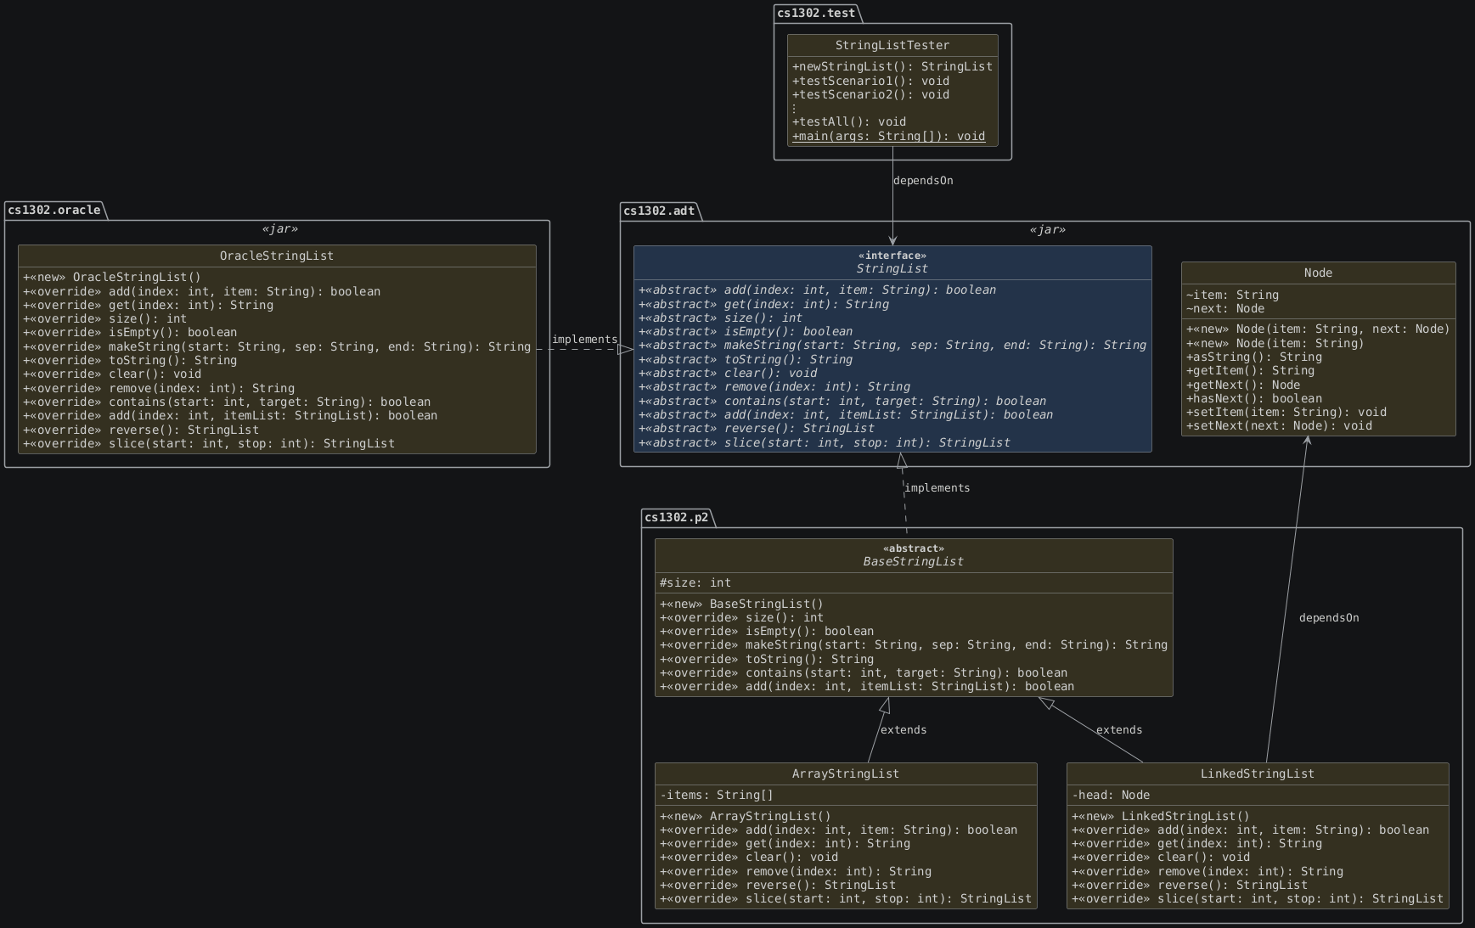Click the extends label above ArrayStringList
The image size is (1475, 928).
point(904,730)
